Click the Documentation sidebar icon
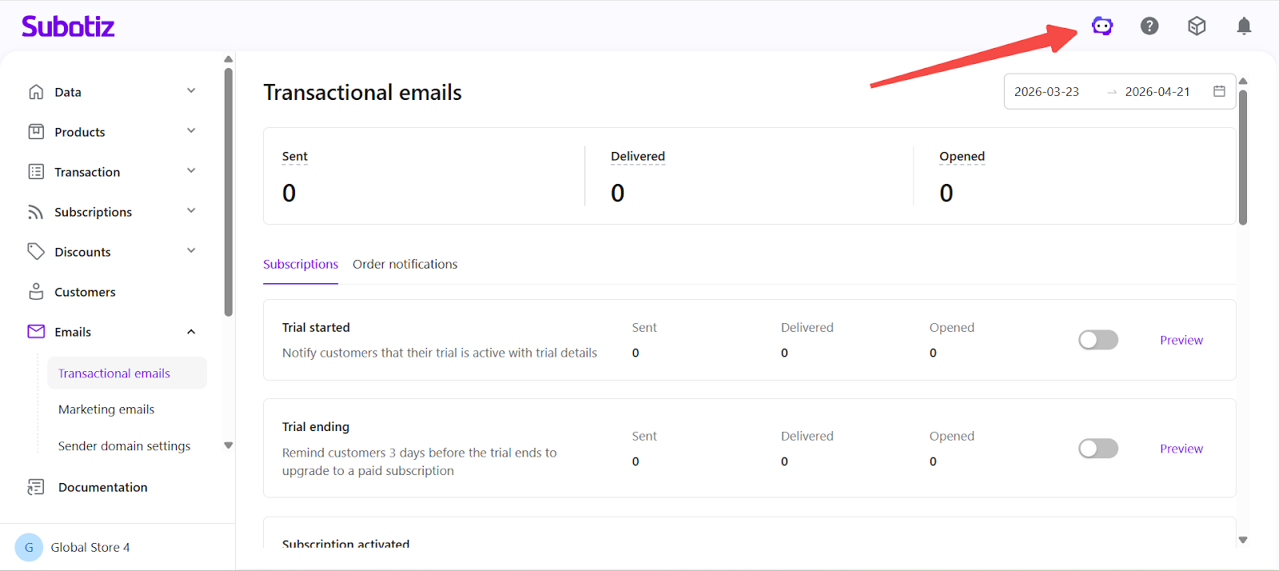 [36, 487]
